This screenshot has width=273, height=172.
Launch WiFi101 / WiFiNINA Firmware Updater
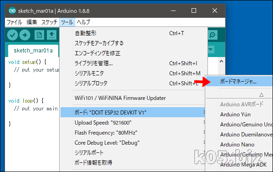(133, 98)
